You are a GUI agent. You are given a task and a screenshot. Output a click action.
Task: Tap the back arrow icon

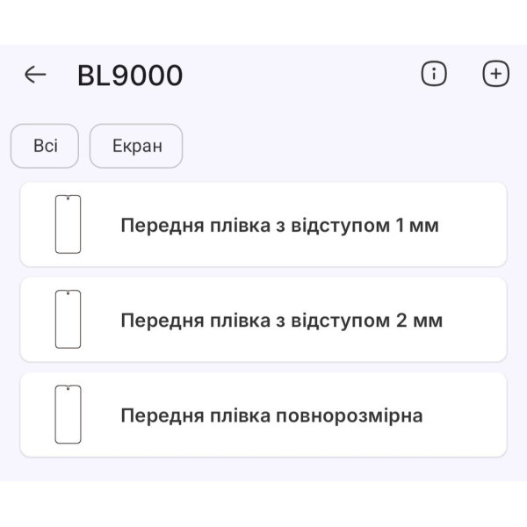35,75
